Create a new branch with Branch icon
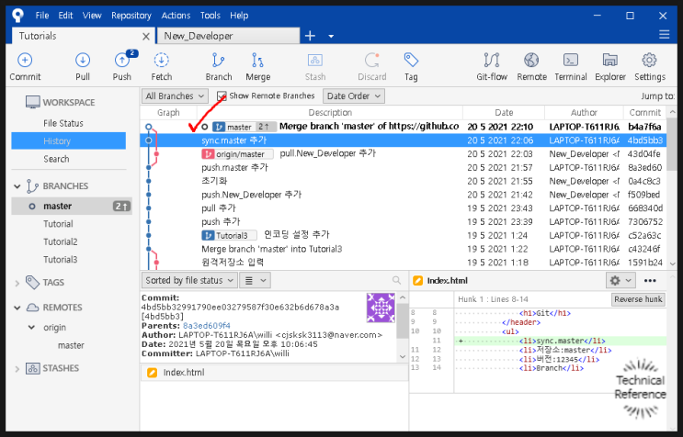 tap(218, 60)
